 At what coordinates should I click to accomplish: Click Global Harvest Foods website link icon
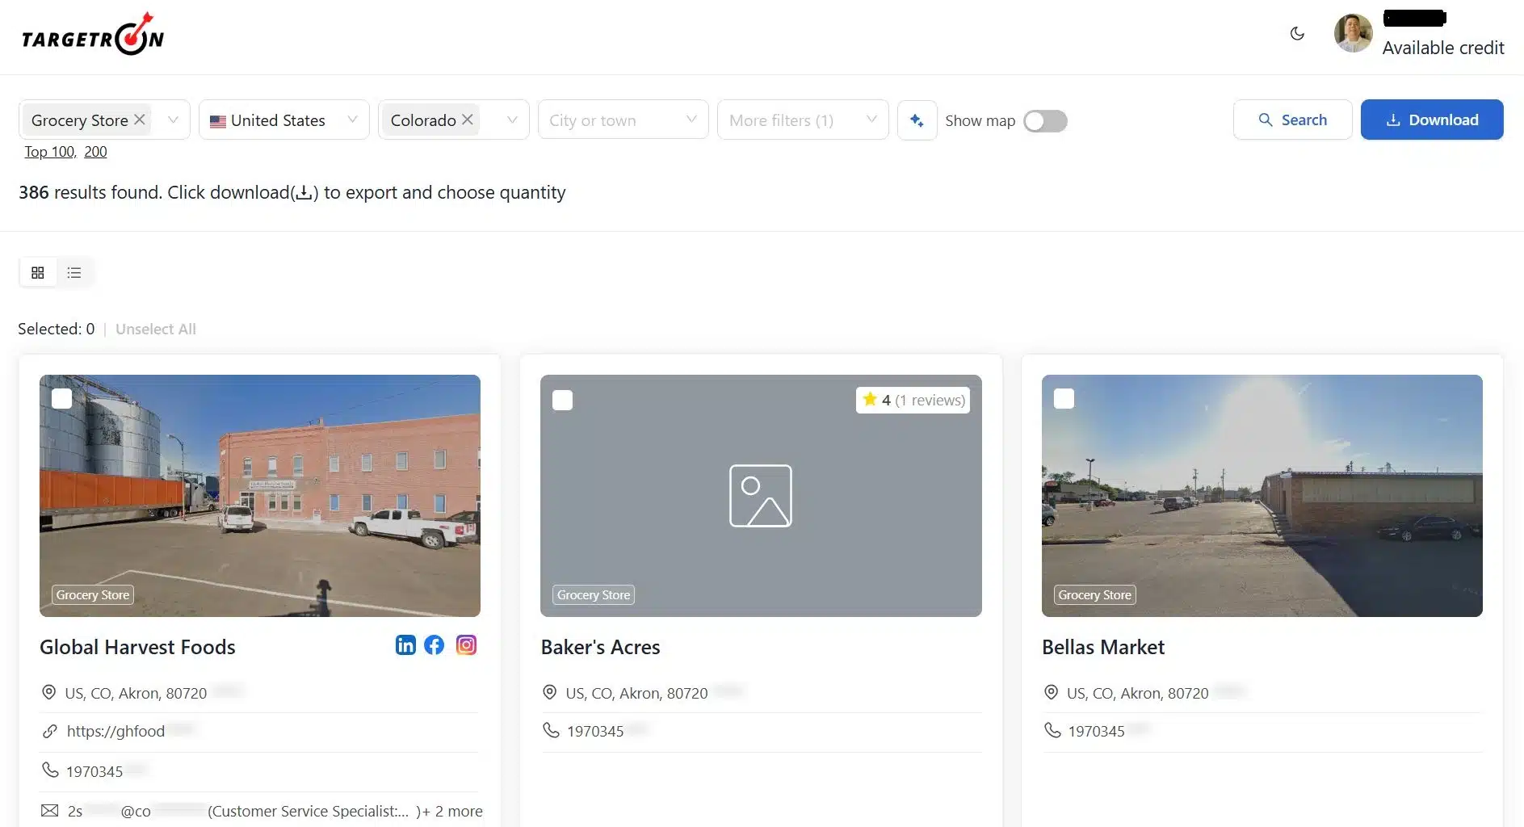pos(49,731)
